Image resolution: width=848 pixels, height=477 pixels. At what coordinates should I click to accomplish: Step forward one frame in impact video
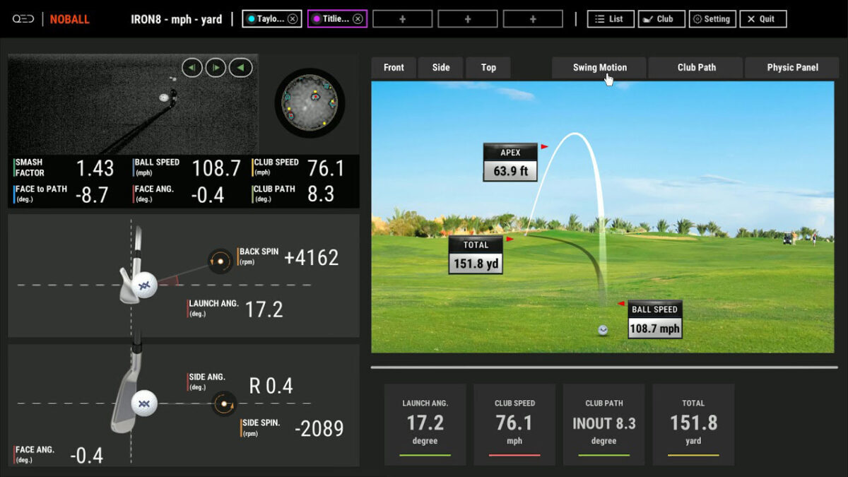(x=216, y=68)
